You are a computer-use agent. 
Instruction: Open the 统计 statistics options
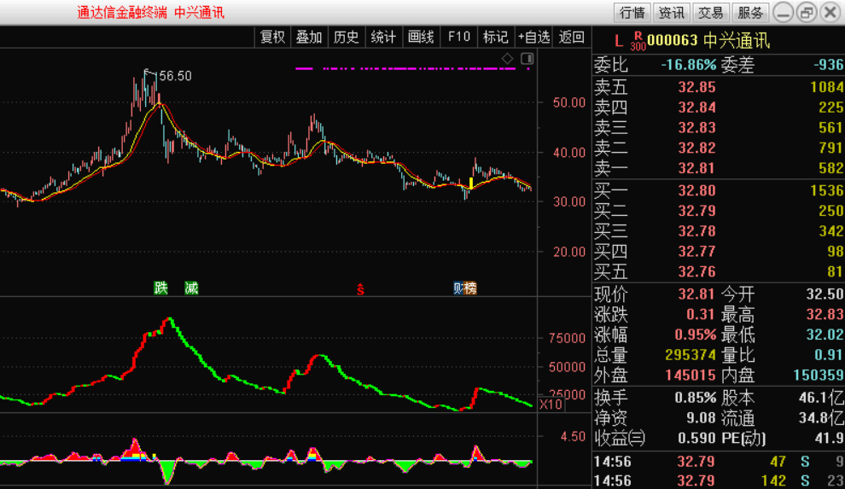point(383,37)
